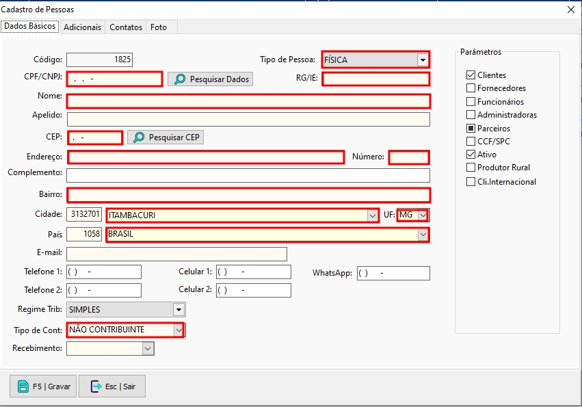Switch to the Adicionais tab
The width and height of the screenshot is (582, 407).
tap(83, 27)
